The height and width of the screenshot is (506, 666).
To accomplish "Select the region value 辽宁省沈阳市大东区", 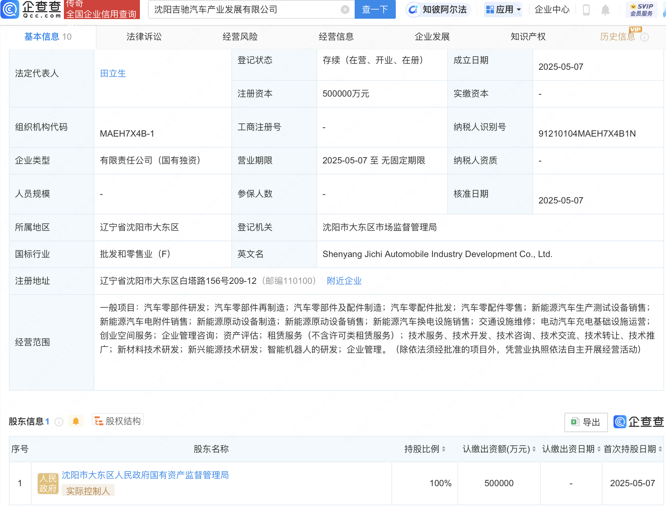I will pos(139,227).
